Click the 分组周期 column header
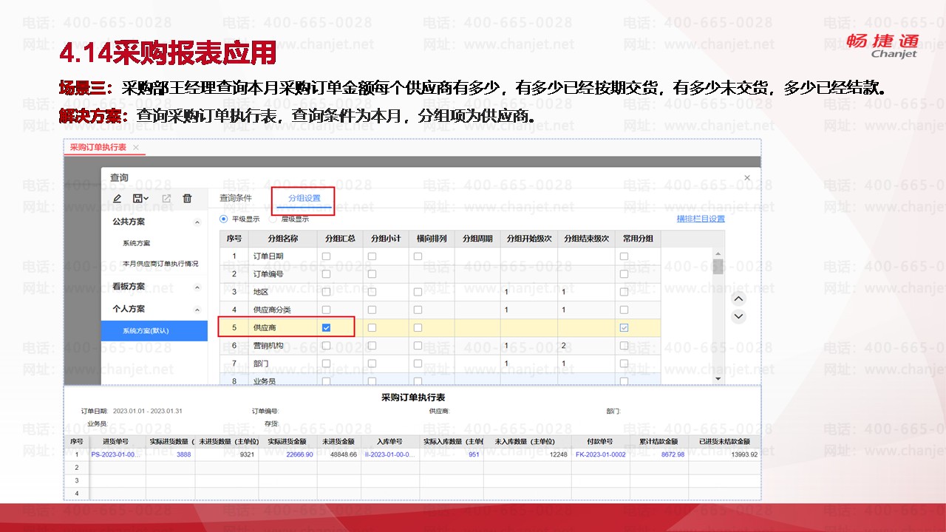Image resolution: width=946 pixels, height=532 pixels. 477,239
